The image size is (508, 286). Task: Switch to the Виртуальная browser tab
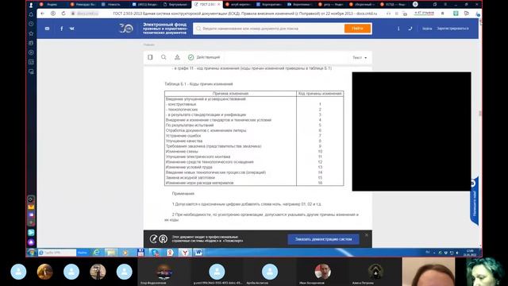[176, 5]
